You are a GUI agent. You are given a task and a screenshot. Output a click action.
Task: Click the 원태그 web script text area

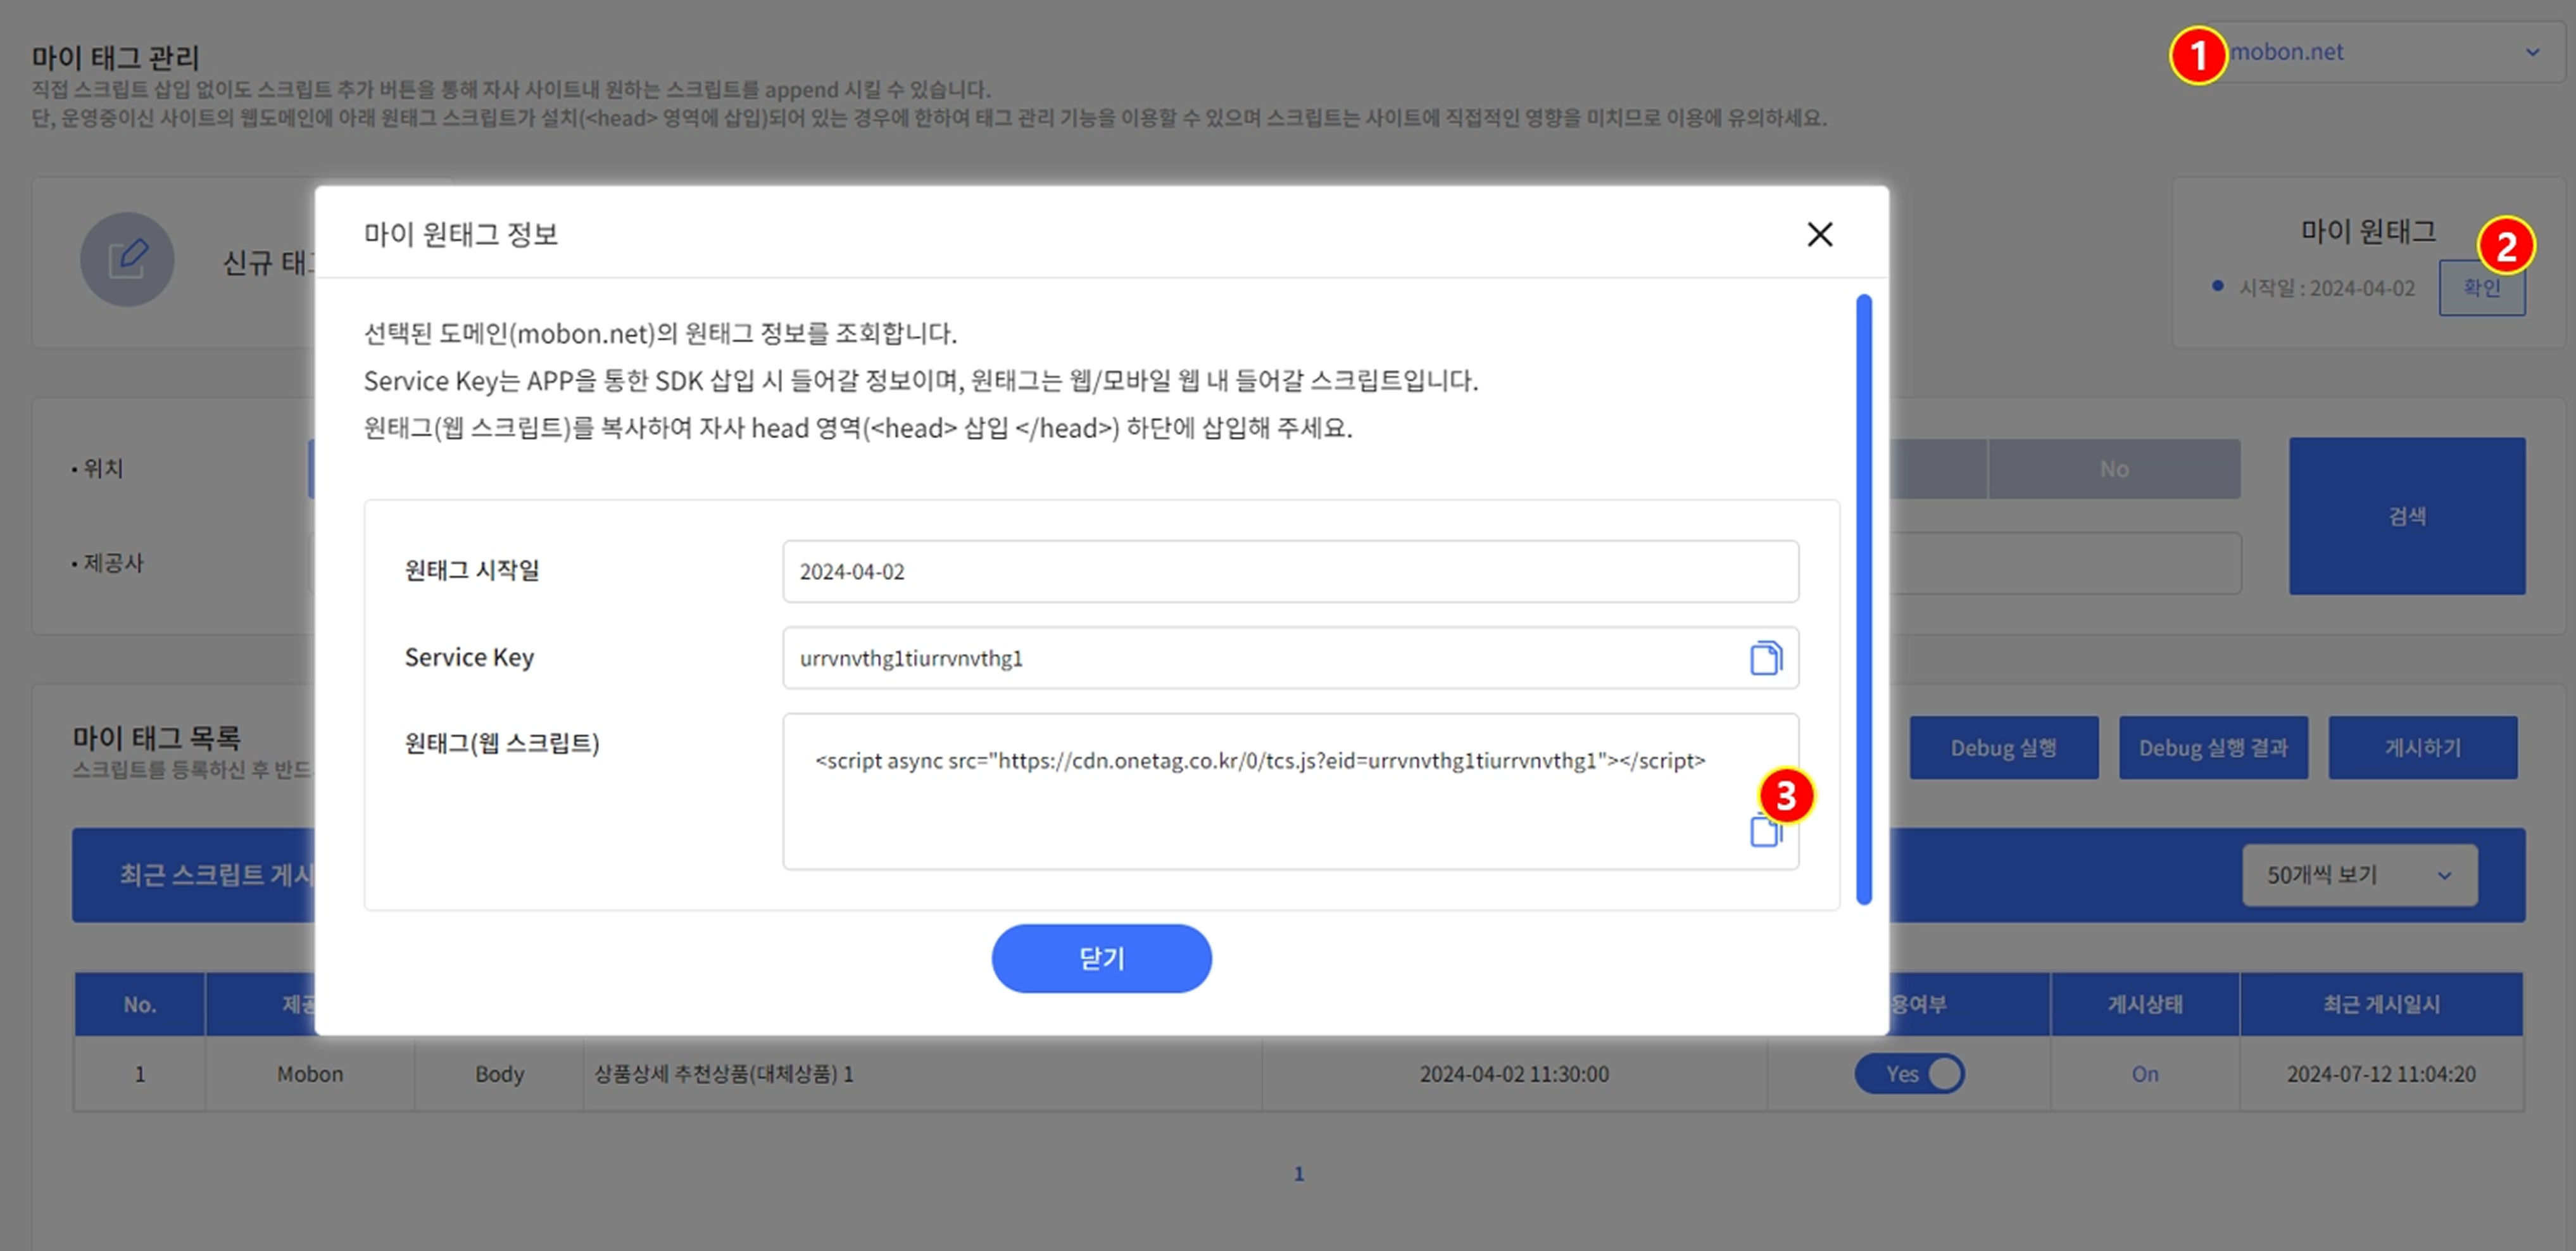(x=1290, y=791)
